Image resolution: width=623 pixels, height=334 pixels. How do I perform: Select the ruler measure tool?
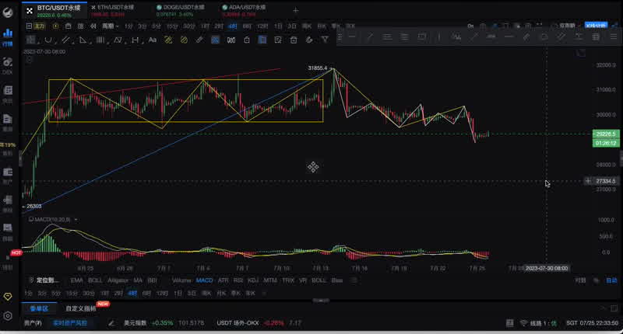click(199, 40)
